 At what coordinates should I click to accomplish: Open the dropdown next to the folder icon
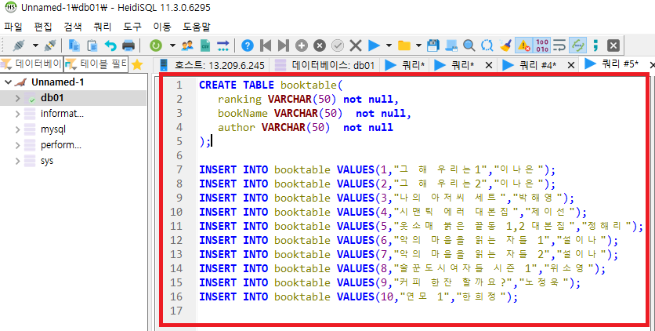point(418,45)
